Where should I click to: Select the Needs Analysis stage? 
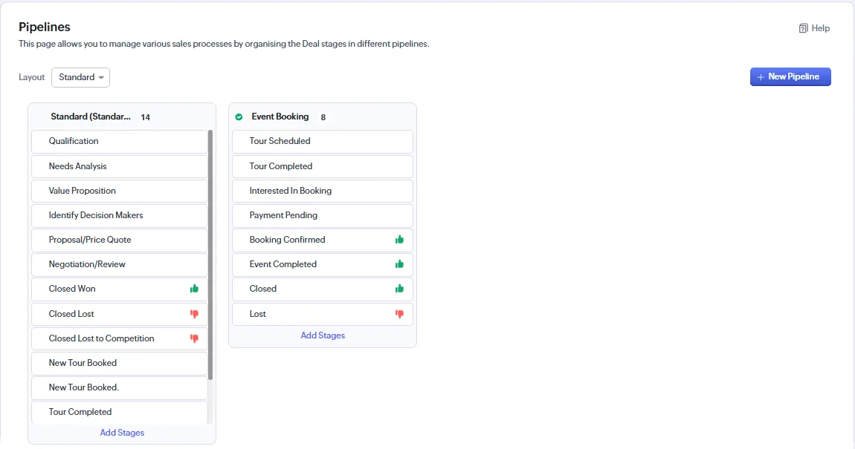coord(120,166)
